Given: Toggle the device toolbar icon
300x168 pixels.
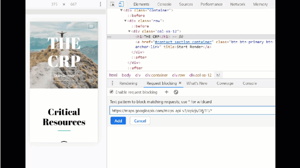Looking at the screenshot, I should pos(121,4).
